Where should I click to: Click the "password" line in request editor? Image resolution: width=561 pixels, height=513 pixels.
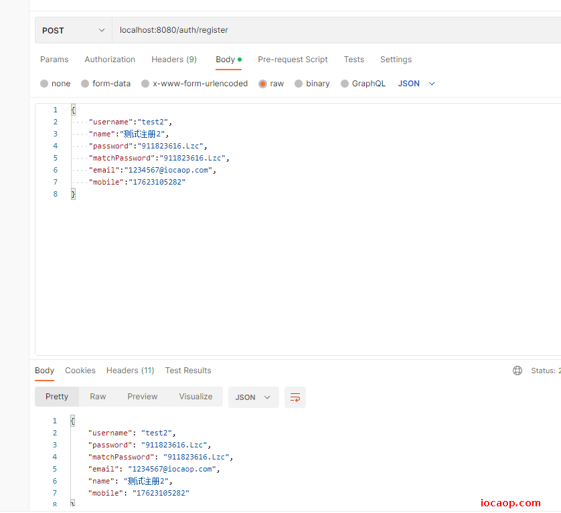(148, 146)
